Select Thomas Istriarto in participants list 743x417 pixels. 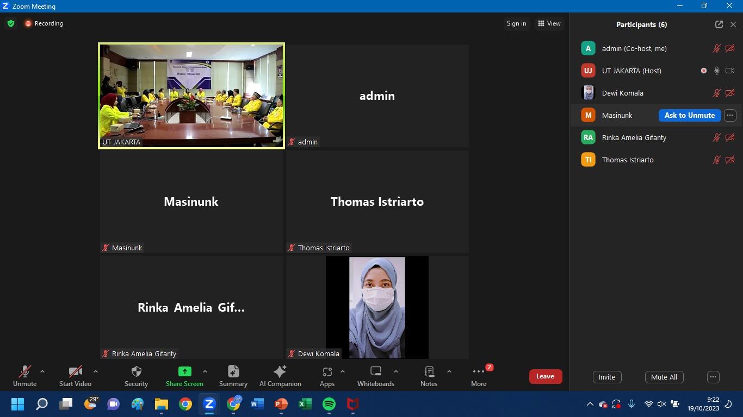pyautogui.click(x=656, y=160)
